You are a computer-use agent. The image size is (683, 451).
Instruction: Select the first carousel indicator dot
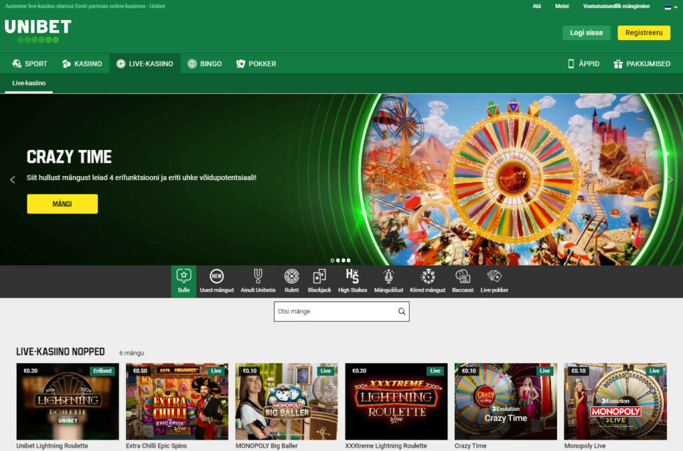(x=332, y=260)
